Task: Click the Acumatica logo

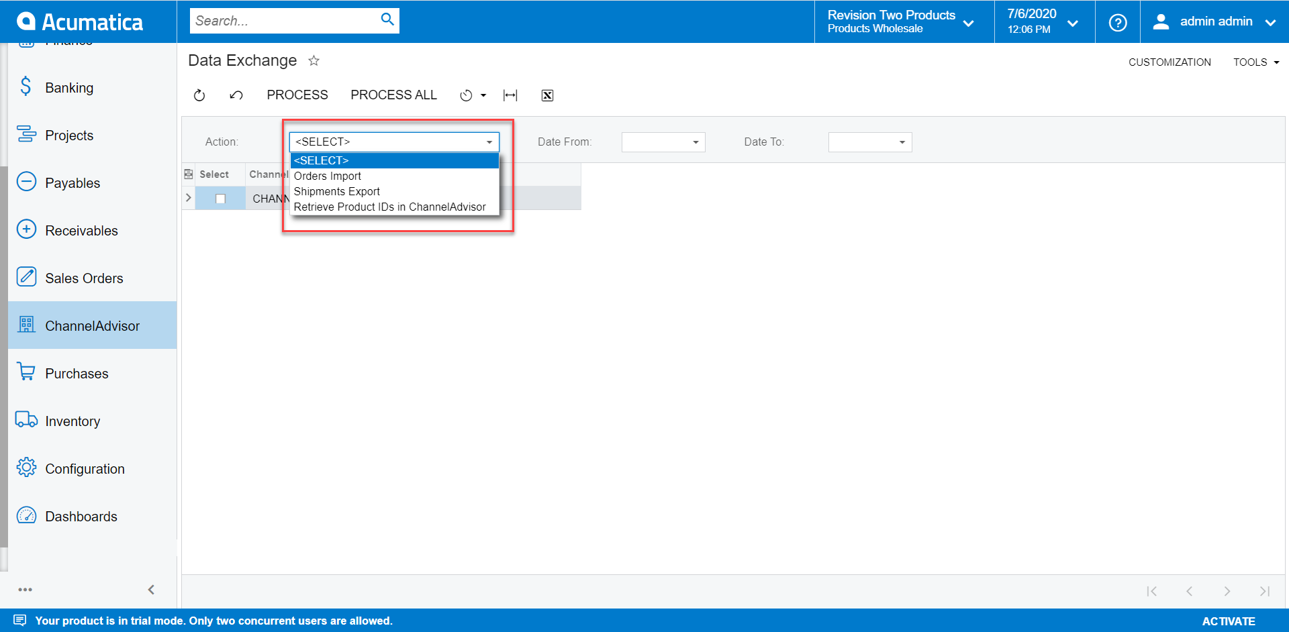Action: click(x=79, y=21)
